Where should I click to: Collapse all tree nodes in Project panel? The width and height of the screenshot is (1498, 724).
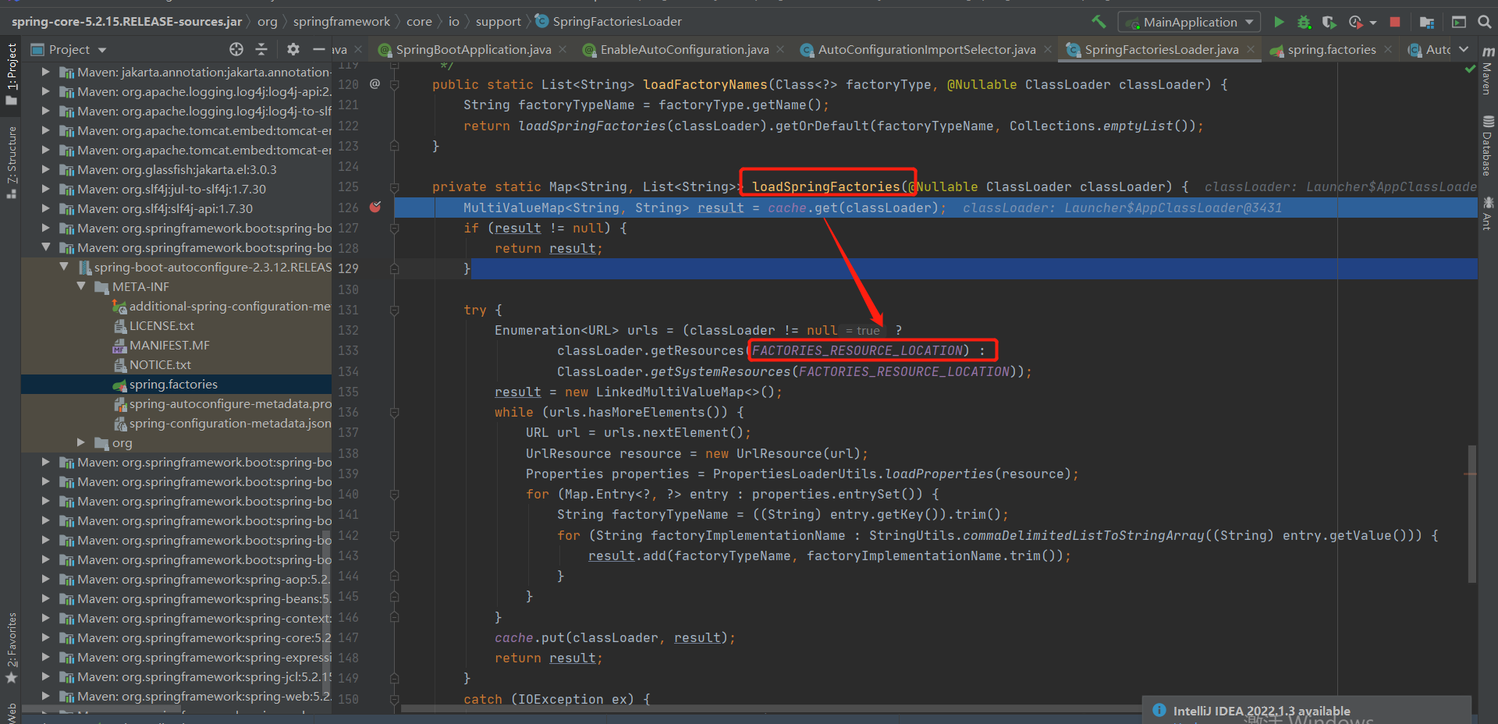(261, 49)
